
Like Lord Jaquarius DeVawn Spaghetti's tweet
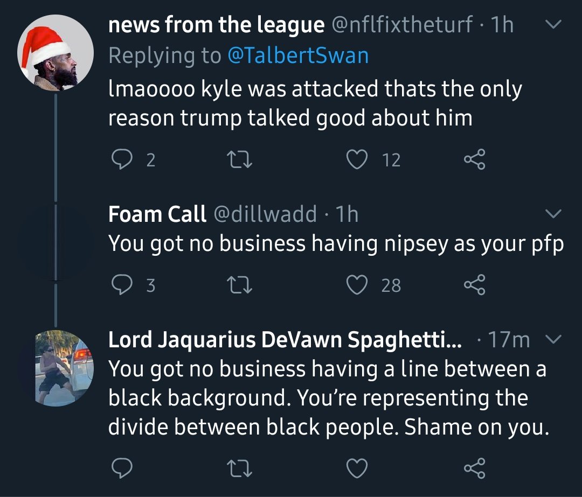[x=357, y=468]
